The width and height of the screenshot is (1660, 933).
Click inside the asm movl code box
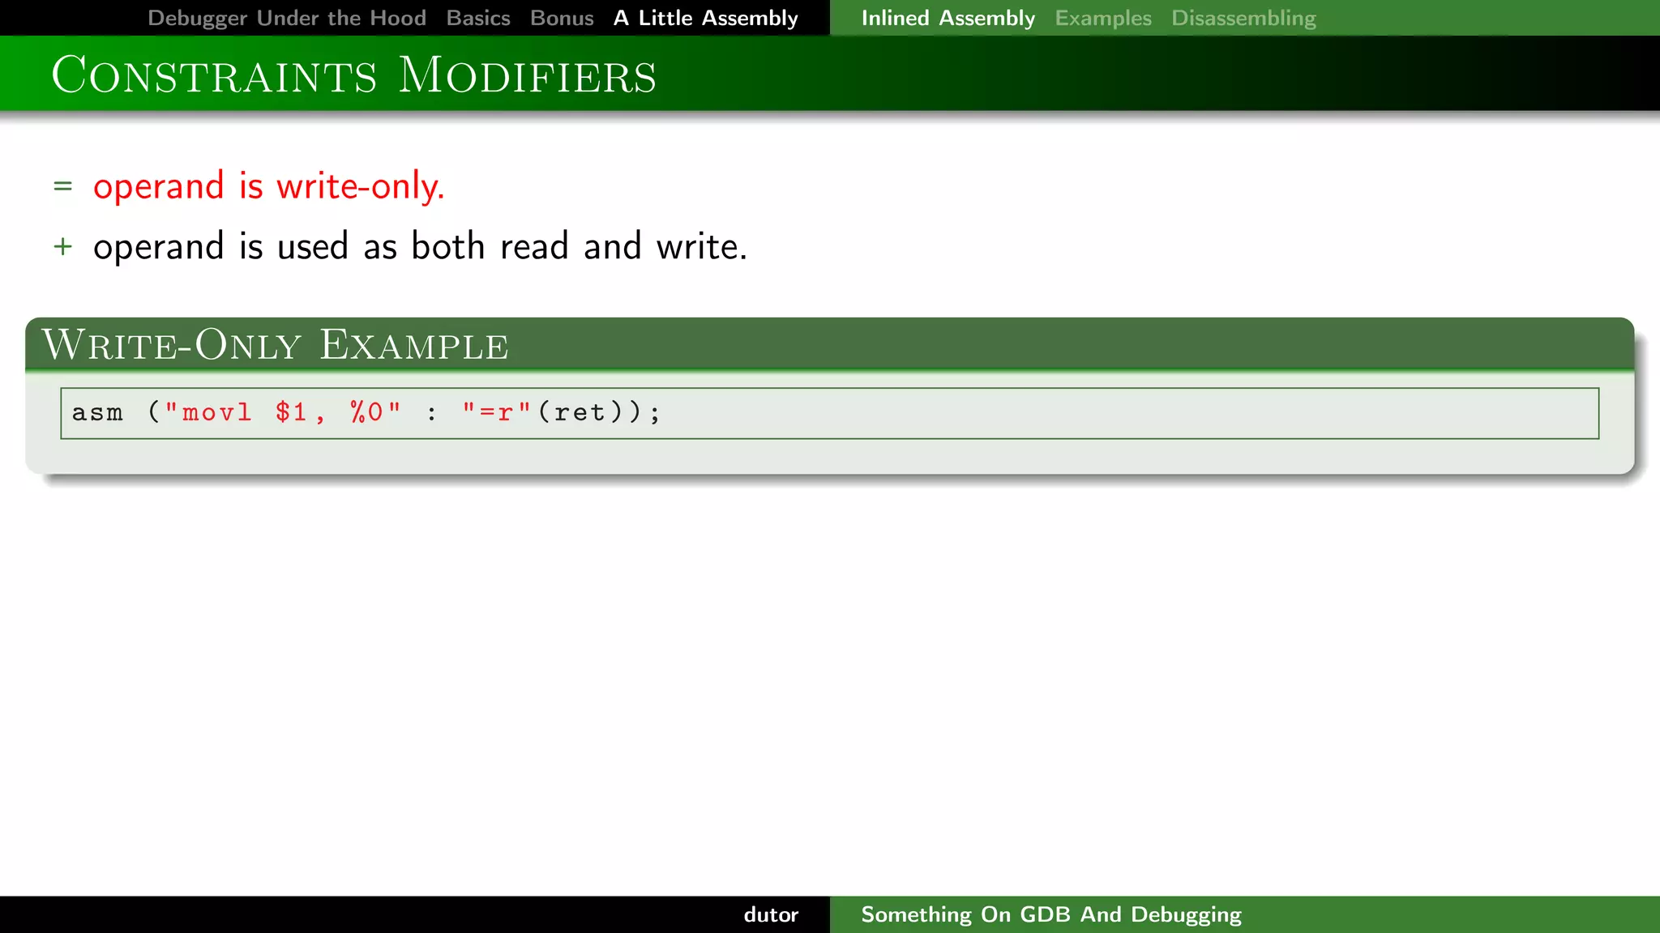[829, 413]
